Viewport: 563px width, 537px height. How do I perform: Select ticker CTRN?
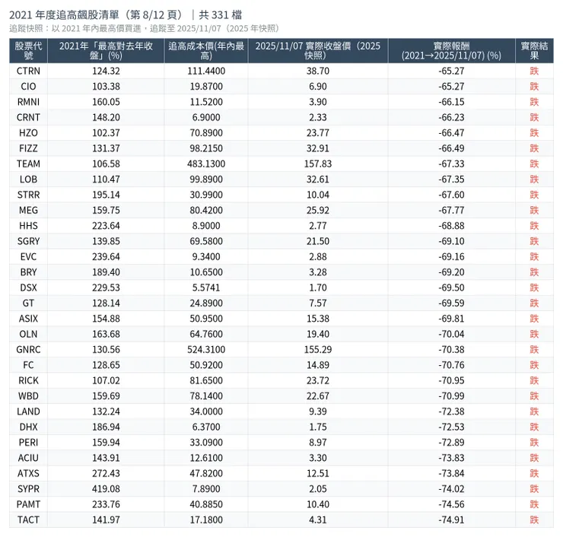coord(28,71)
